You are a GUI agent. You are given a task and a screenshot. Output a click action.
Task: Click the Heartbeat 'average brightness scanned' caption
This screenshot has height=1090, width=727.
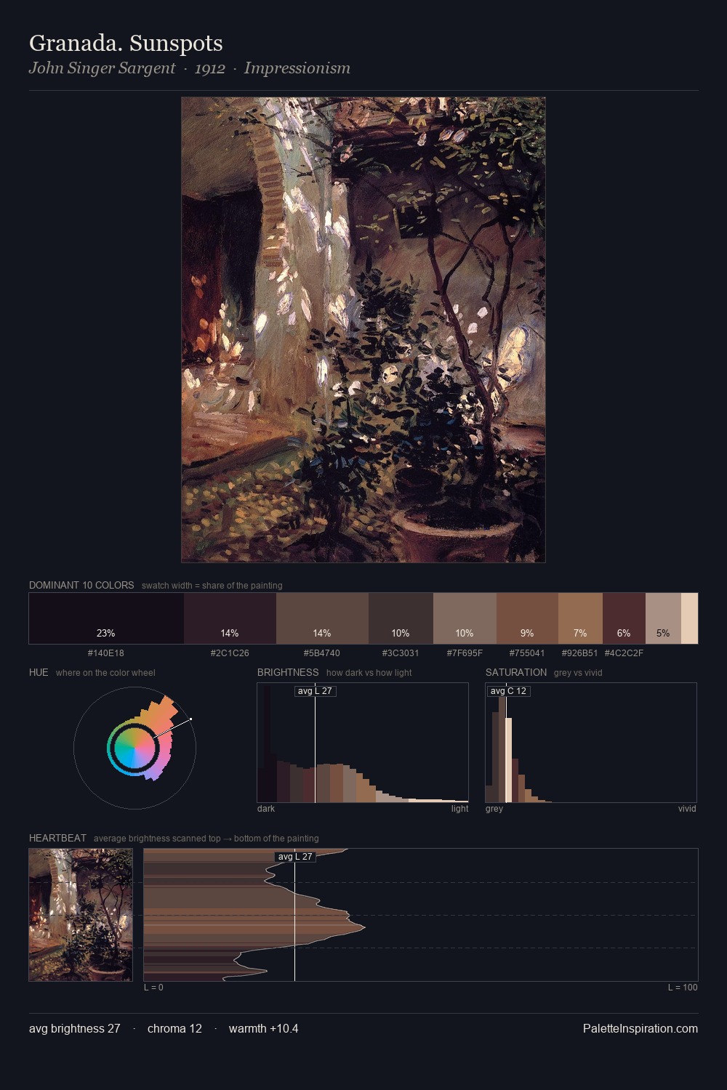pos(206,839)
